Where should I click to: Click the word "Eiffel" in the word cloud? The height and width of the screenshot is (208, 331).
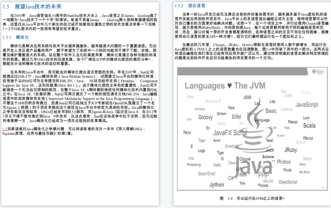click(x=236, y=117)
